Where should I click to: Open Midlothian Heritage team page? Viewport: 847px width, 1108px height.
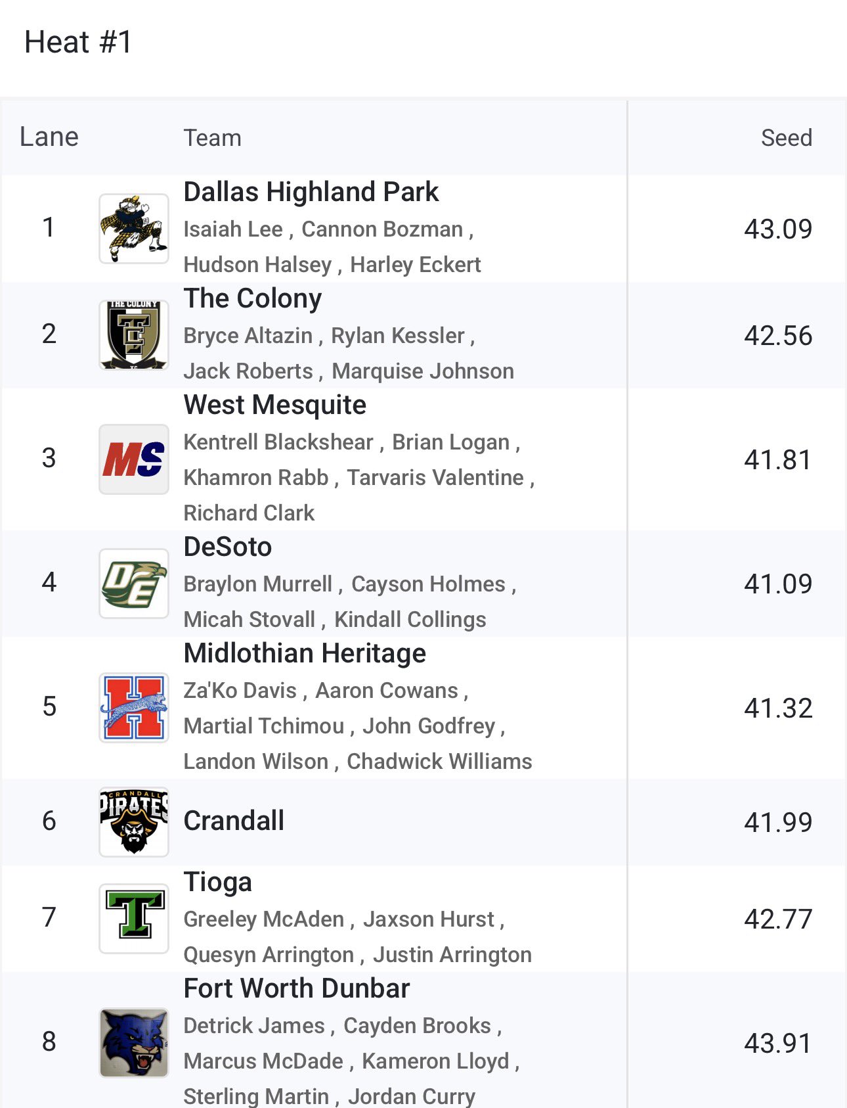coord(305,653)
